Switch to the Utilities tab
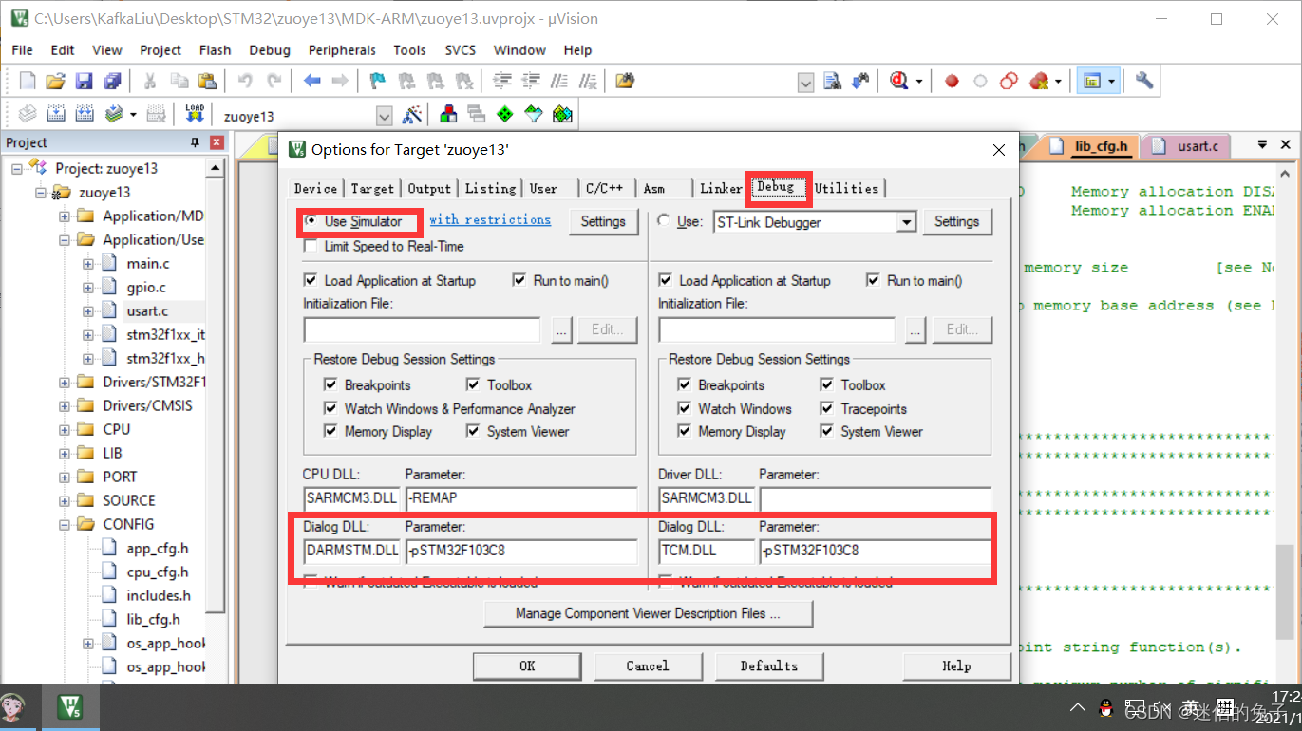Screen dimensions: 1302x731 [846, 188]
